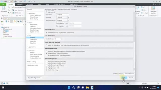Click the model tree filter funnel icon
Image resolution: width=161 pixels, height=90 pixels.
coord(2,24)
